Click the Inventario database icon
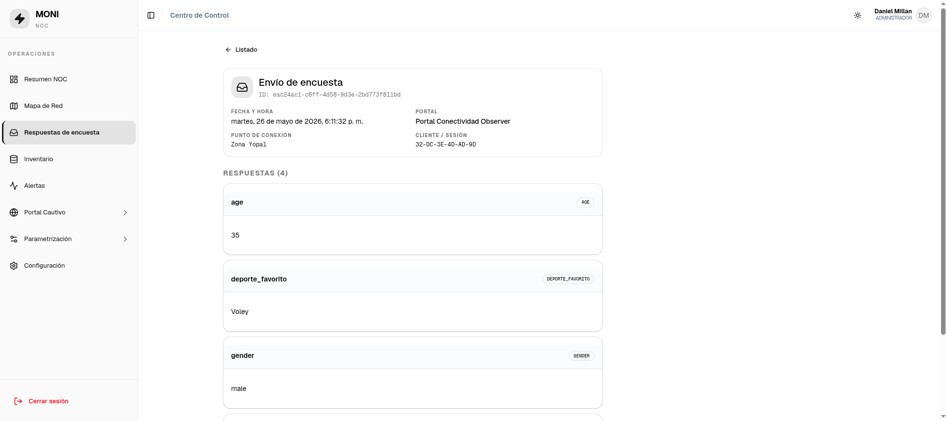Viewport: 946px width, 421px height. pyautogui.click(x=14, y=159)
